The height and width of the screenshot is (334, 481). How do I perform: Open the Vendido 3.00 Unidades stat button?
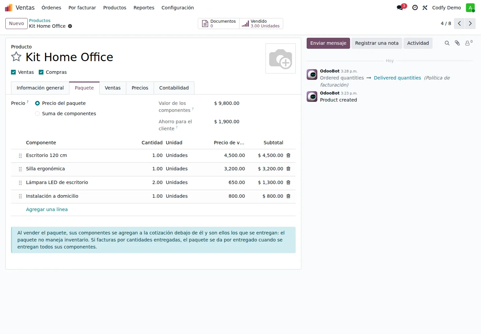(x=261, y=23)
